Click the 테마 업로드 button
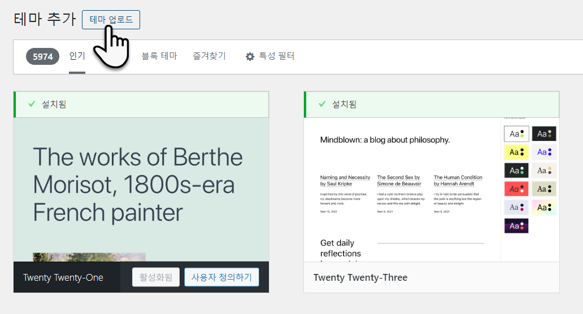The height and width of the screenshot is (314, 583). [x=111, y=20]
